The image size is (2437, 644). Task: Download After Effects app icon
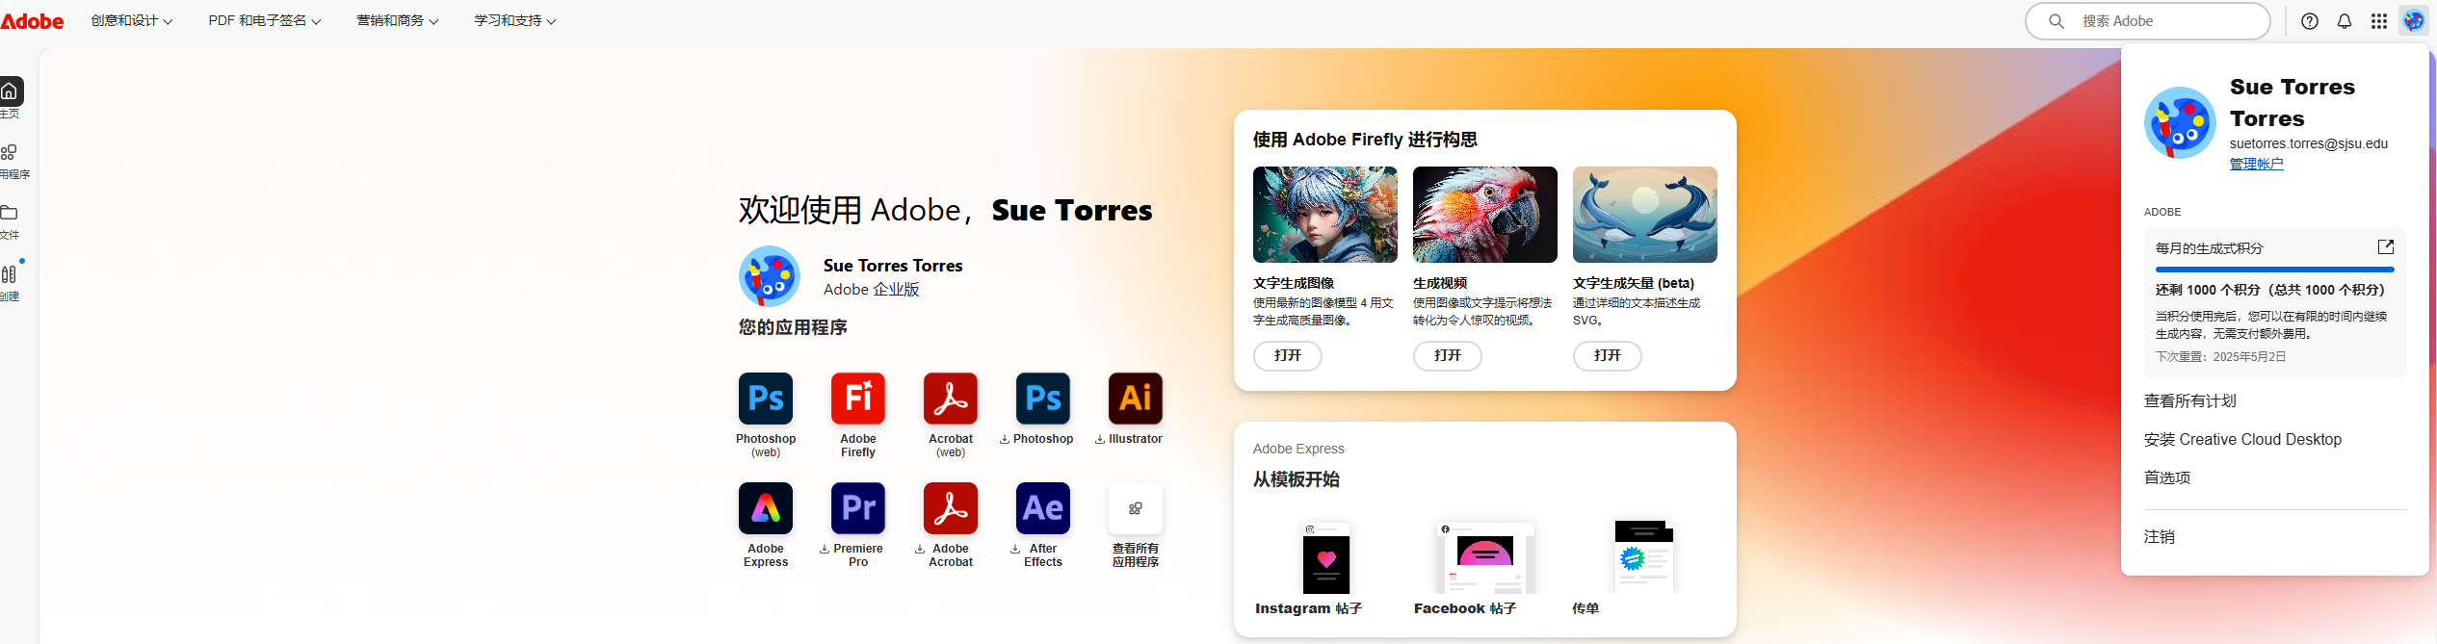[x=1043, y=508]
